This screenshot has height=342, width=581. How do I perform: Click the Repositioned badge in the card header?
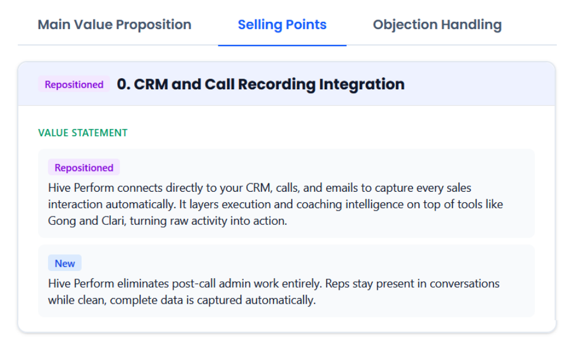73,85
